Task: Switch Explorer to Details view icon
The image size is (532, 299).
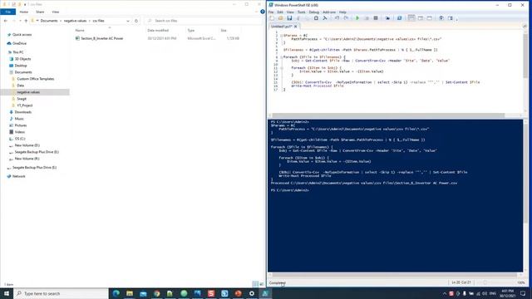Action: point(255,284)
